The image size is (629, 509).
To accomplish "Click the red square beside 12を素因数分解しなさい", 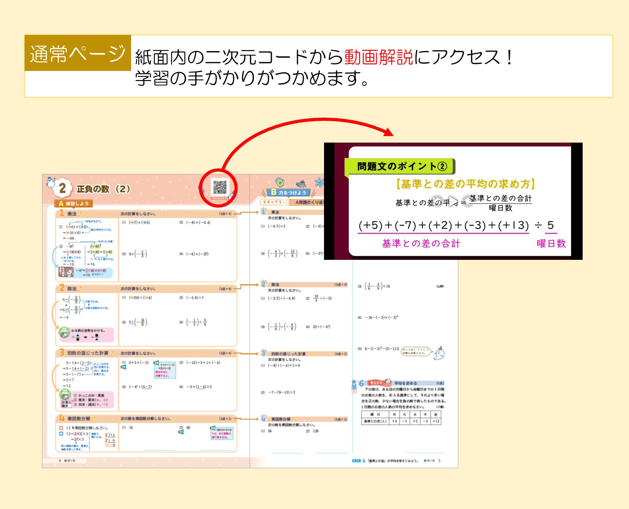I will tap(61, 428).
